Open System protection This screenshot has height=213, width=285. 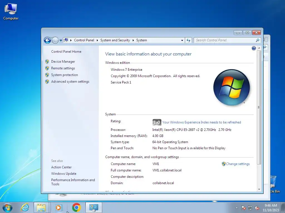pos(64,75)
